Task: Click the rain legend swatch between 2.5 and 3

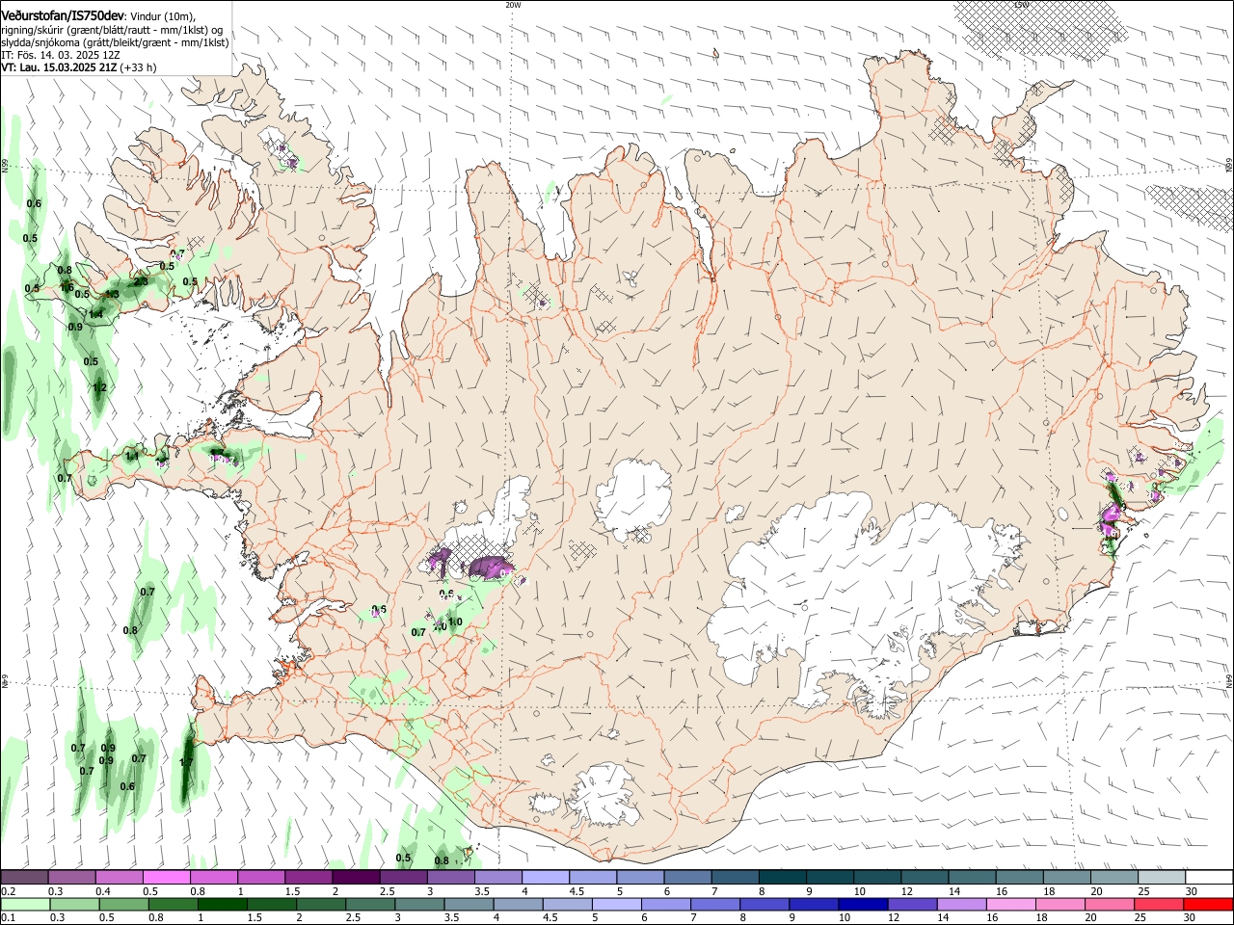Action: click(370, 905)
